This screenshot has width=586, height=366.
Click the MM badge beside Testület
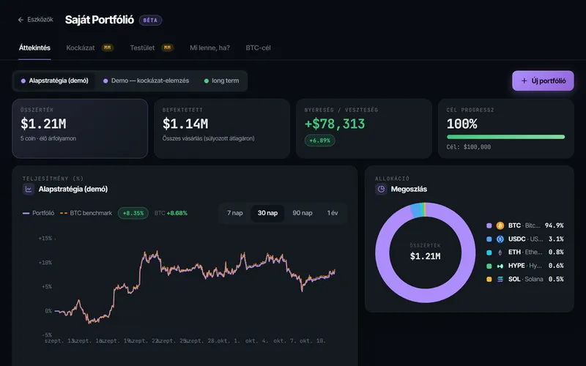[167, 48]
